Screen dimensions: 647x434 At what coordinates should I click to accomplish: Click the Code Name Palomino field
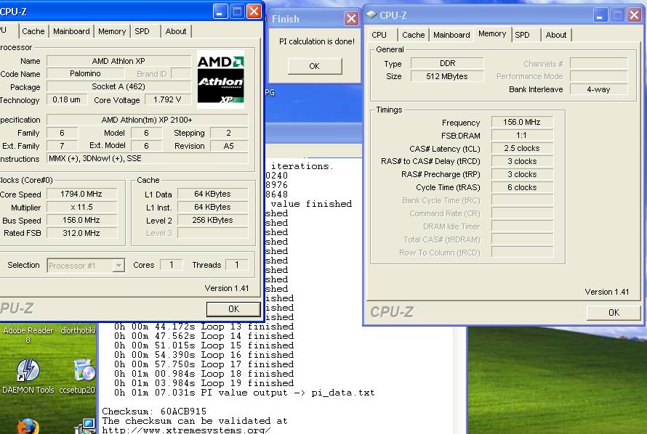85,74
